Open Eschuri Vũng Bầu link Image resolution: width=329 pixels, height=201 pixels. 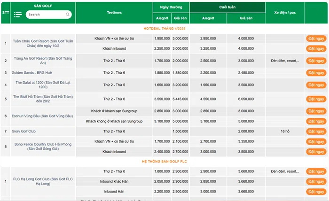[x=42, y=116]
